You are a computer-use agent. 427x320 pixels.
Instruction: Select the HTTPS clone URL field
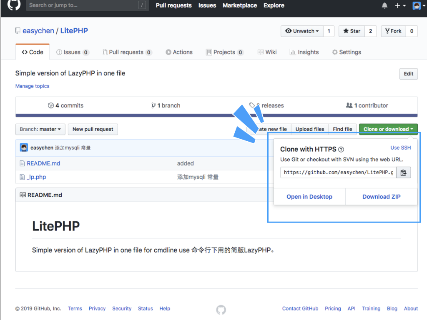tap(338, 172)
